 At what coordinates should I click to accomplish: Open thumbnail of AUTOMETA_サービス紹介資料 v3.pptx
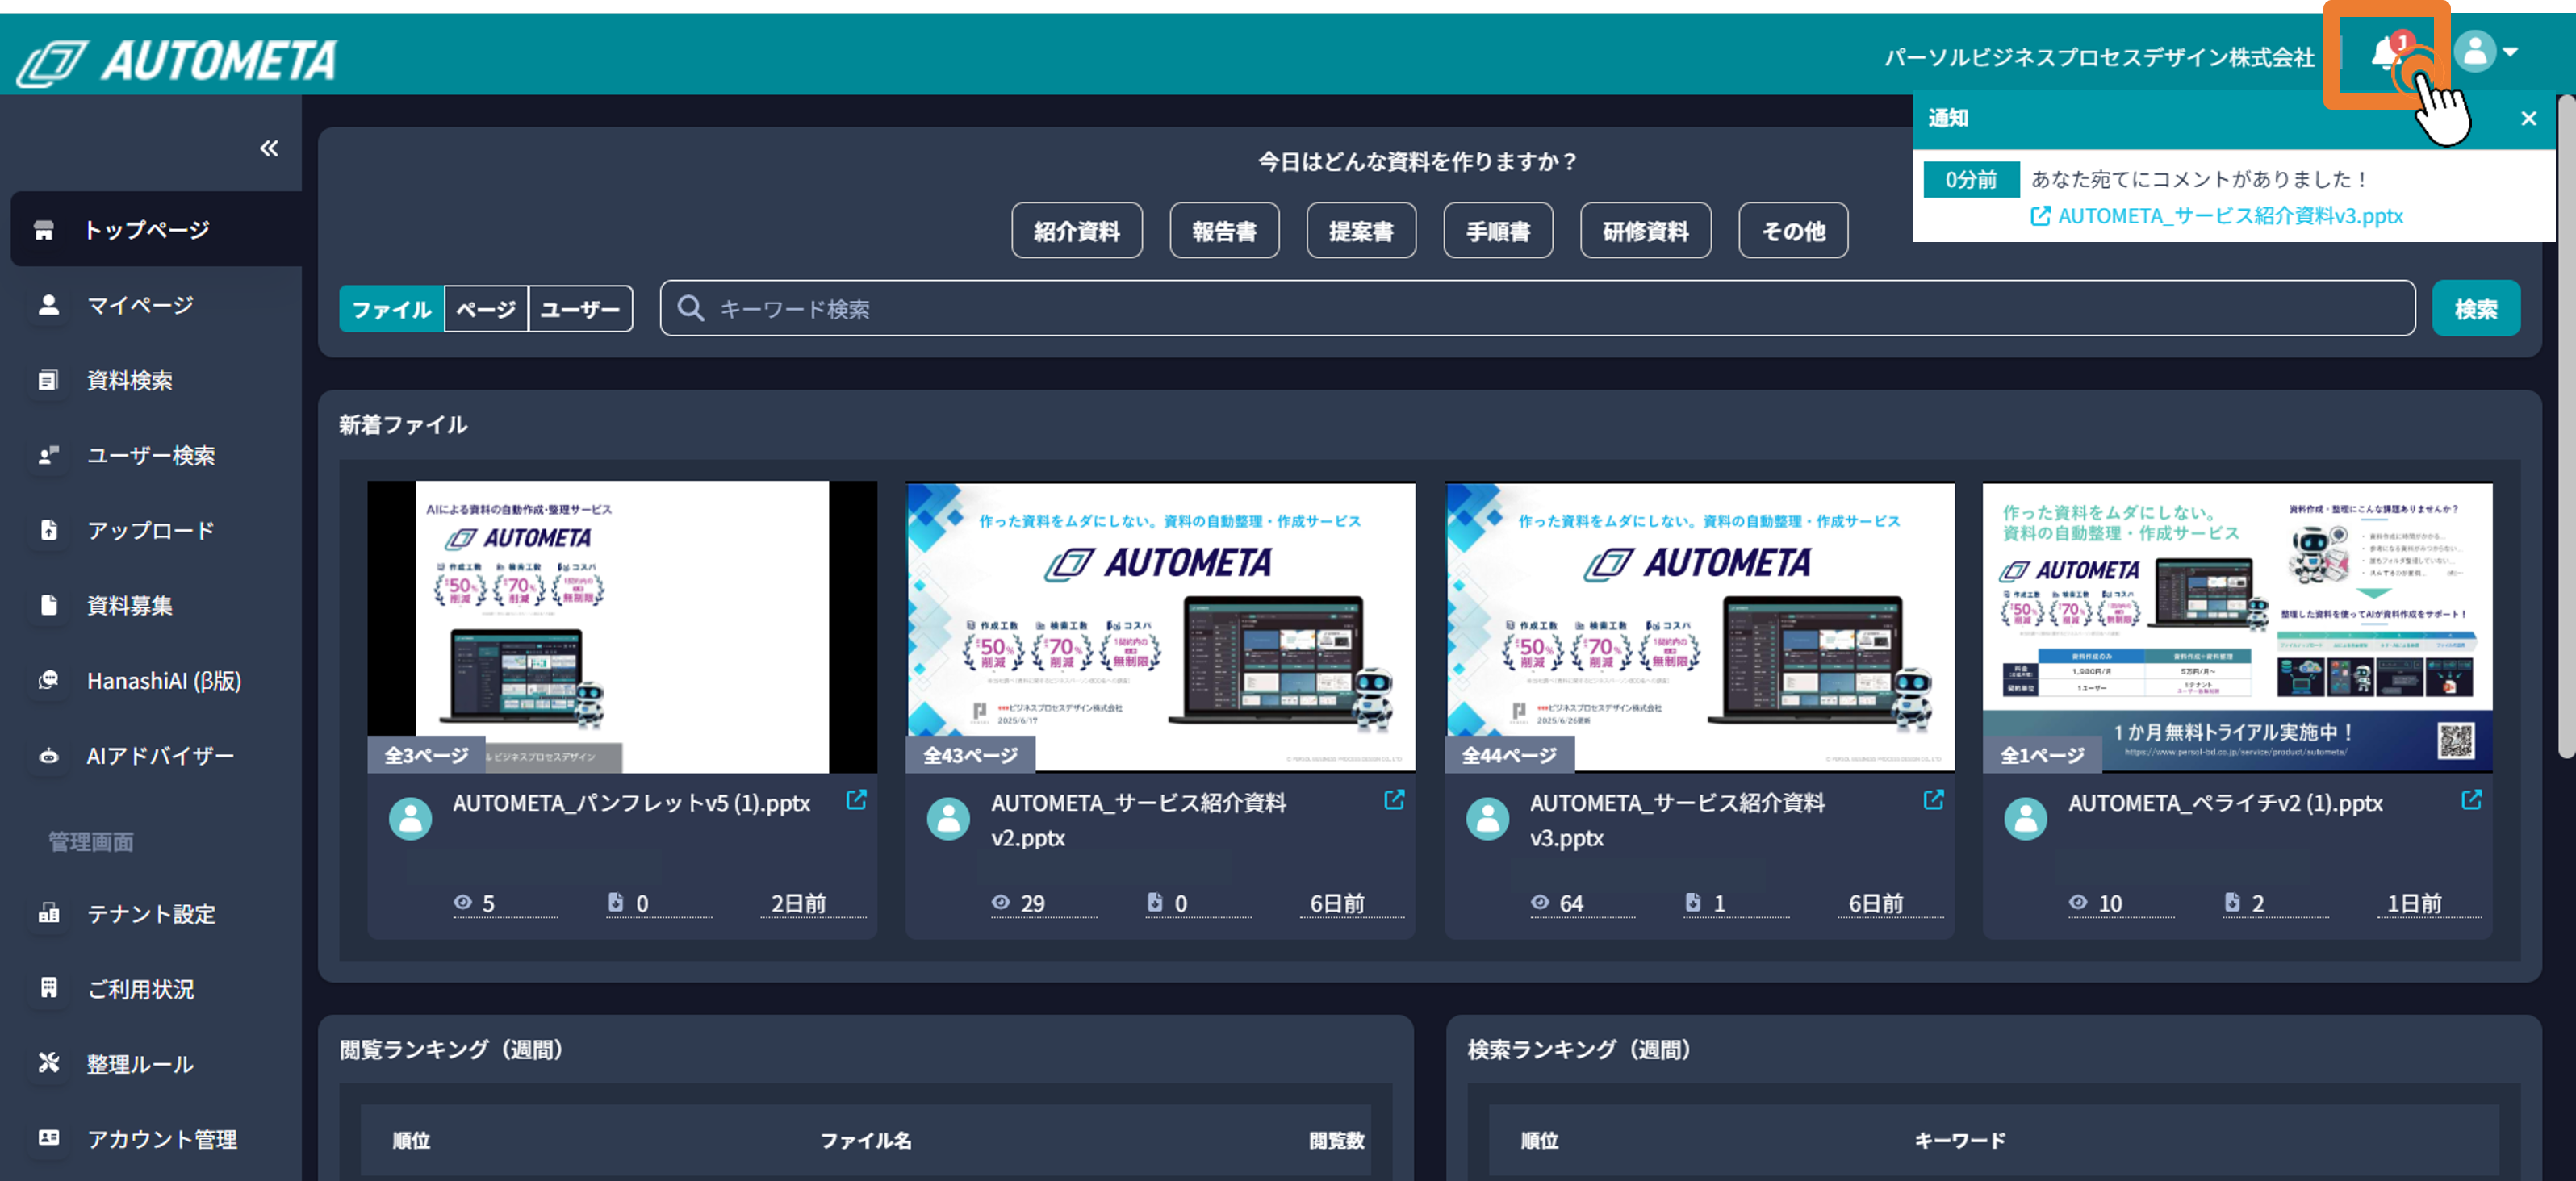pos(1699,627)
